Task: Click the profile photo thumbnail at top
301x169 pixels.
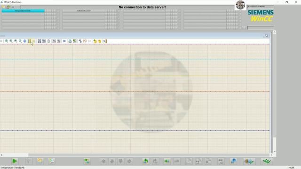Action: pos(240,5)
